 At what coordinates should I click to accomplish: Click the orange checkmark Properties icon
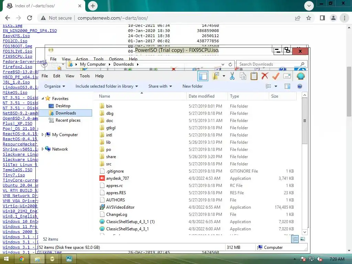pyautogui.click(x=276, y=76)
